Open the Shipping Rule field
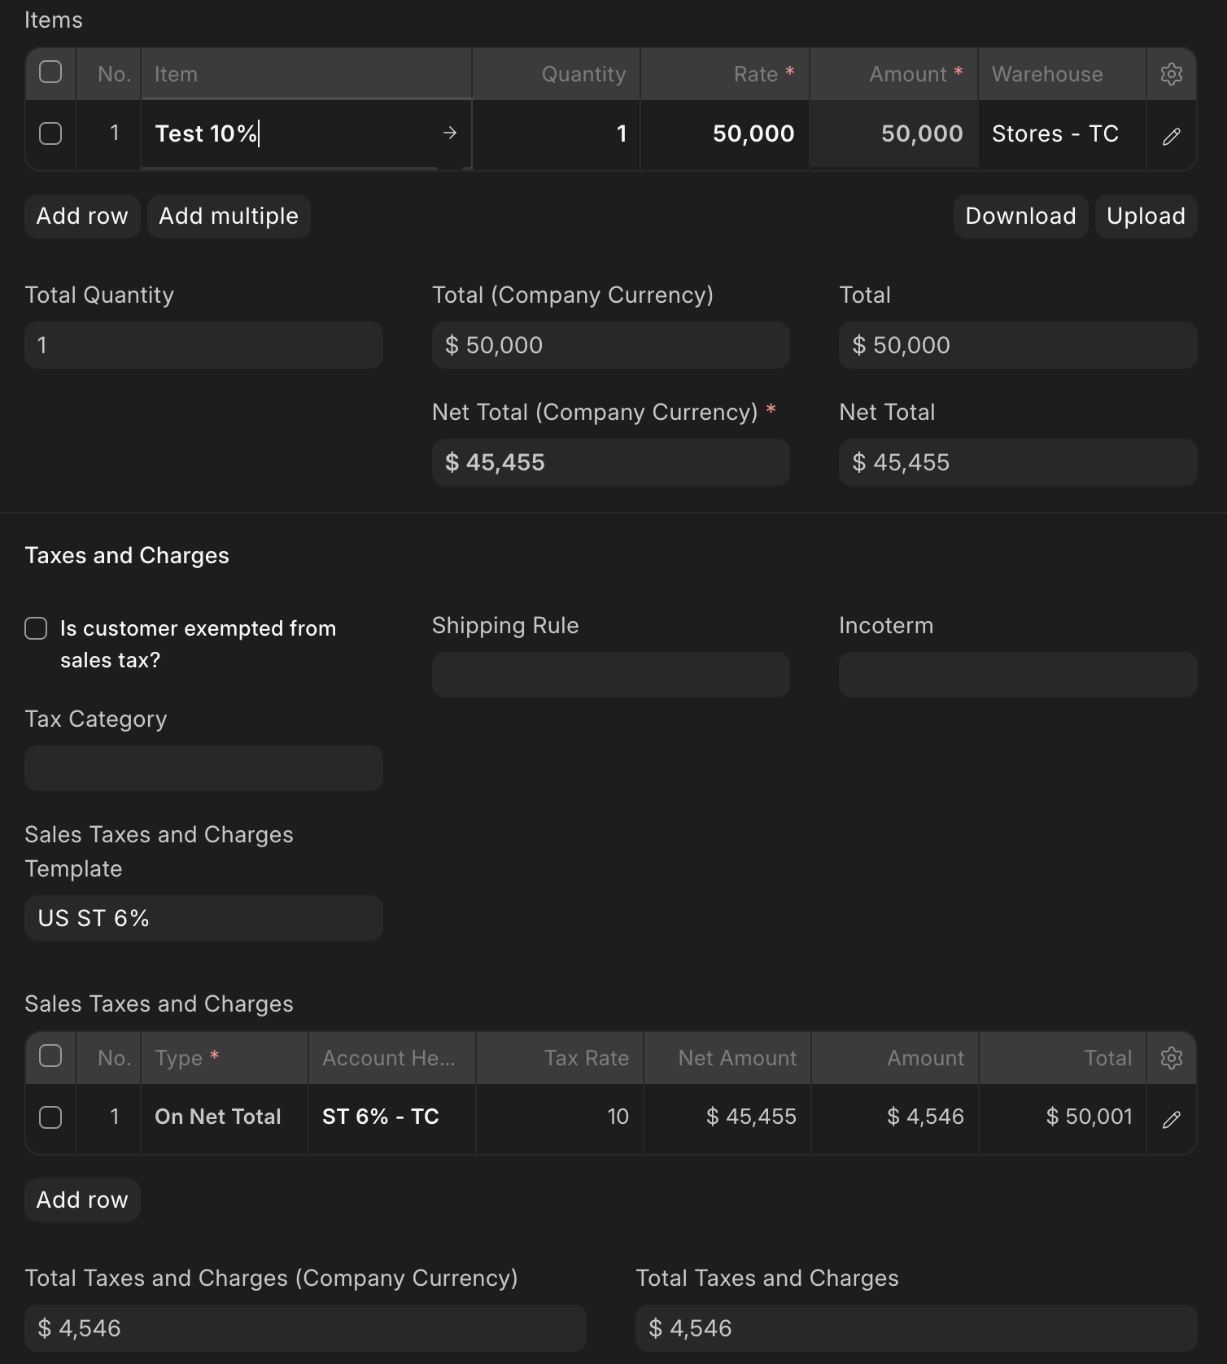1227x1364 pixels. pyautogui.click(x=610, y=675)
